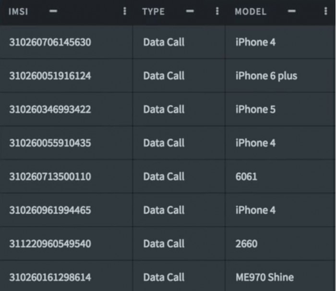Select IMSI cell 311220960549540
Viewport: 336px width, 291px height.
tap(50, 244)
